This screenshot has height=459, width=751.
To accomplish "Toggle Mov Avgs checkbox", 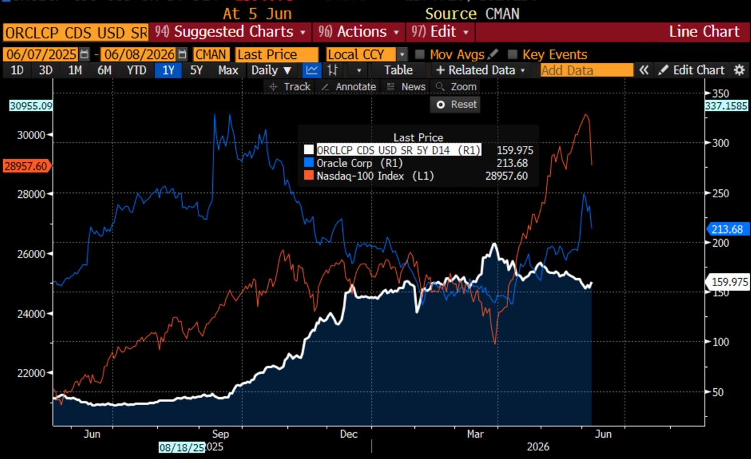I will 420,54.
